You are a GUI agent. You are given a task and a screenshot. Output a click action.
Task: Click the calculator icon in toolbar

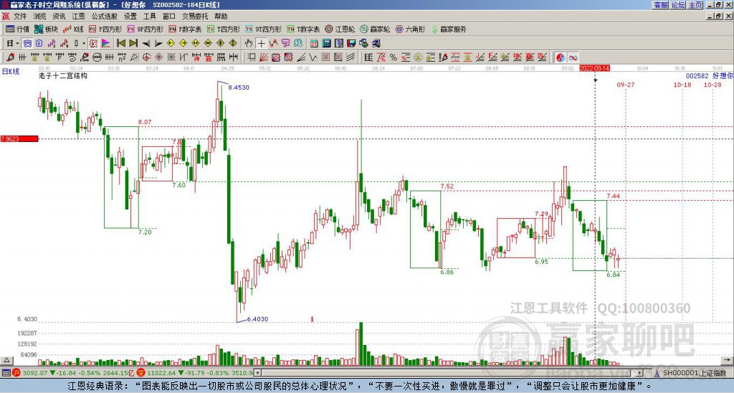(x=326, y=44)
